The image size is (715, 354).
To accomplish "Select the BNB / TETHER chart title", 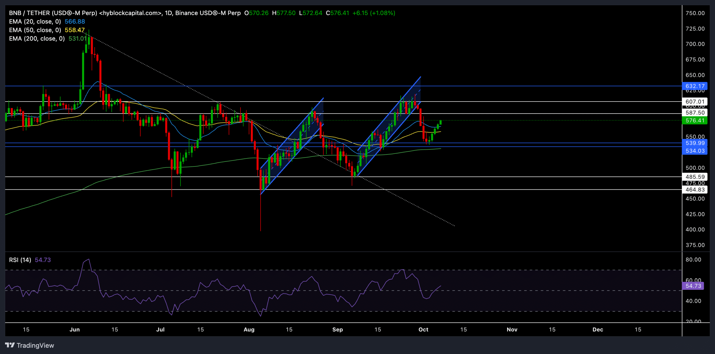I will click(x=125, y=13).
